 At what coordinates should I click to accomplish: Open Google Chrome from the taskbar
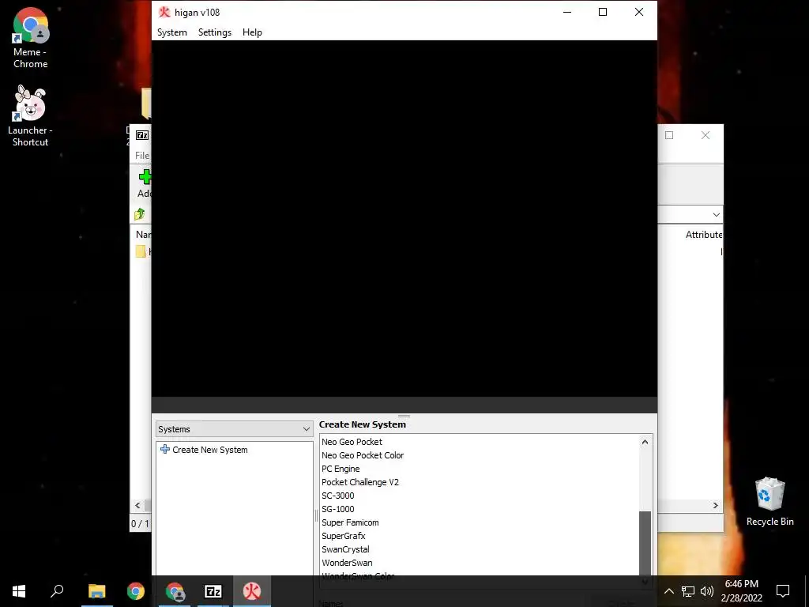click(x=136, y=591)
